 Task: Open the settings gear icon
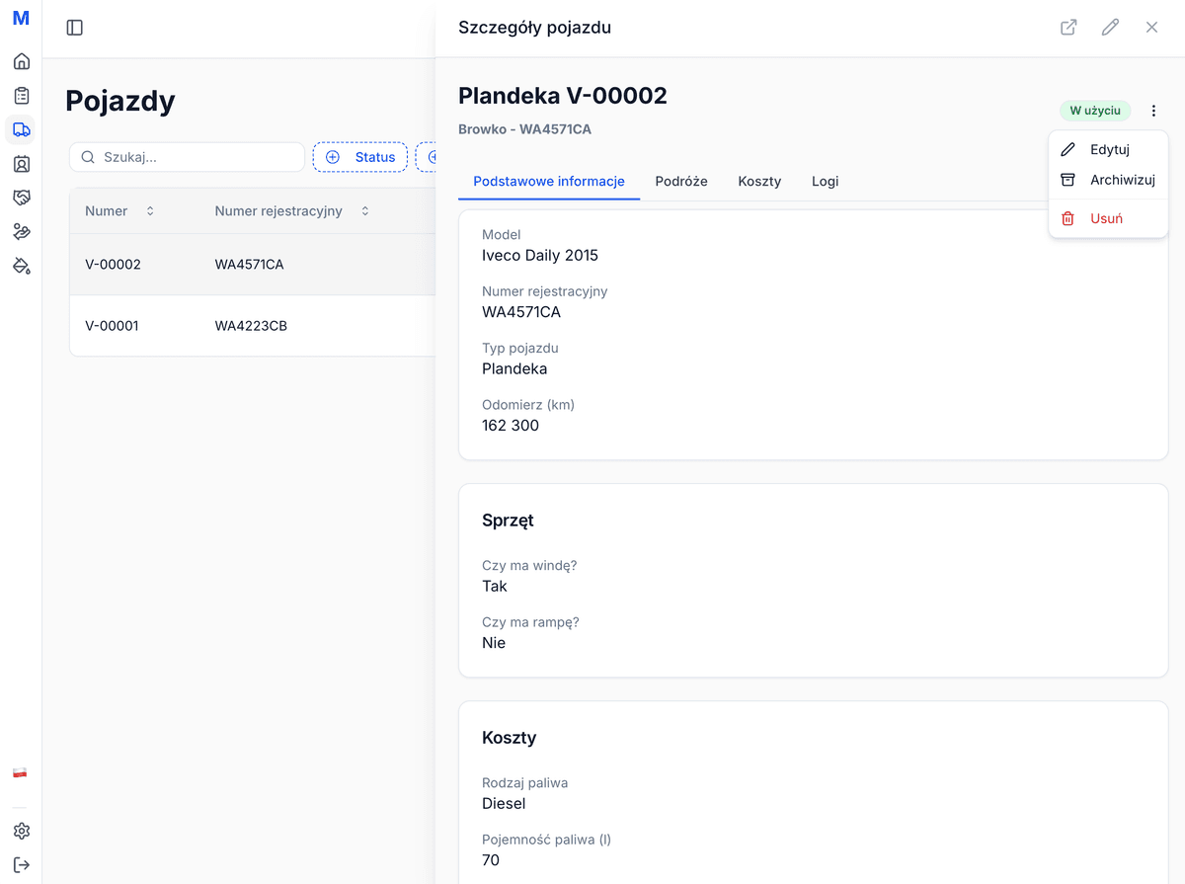tap(21, 832)
